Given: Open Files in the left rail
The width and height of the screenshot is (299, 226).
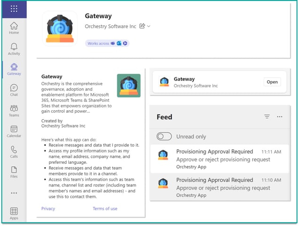Looking at the screenshot, I should click(x=14, y=172).
